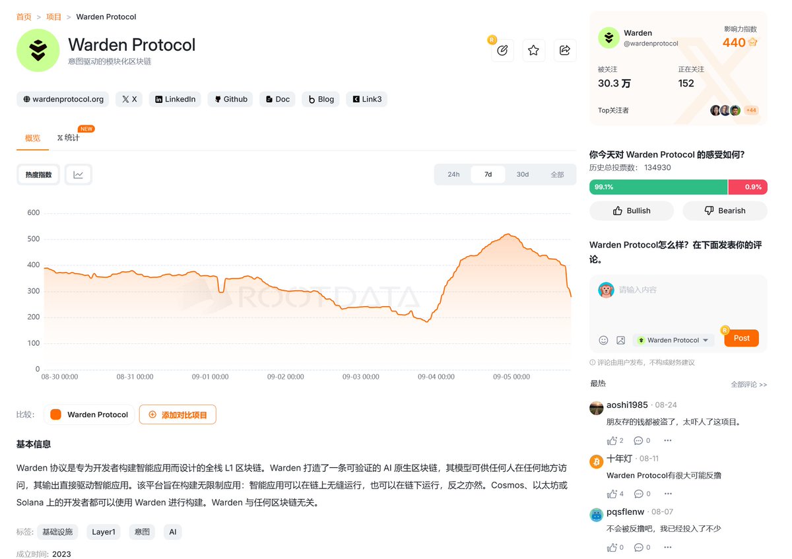Open the +44 more followers badge
Image resolution: width=792 pixels, height=559 pixels.
tap(751, 110)
